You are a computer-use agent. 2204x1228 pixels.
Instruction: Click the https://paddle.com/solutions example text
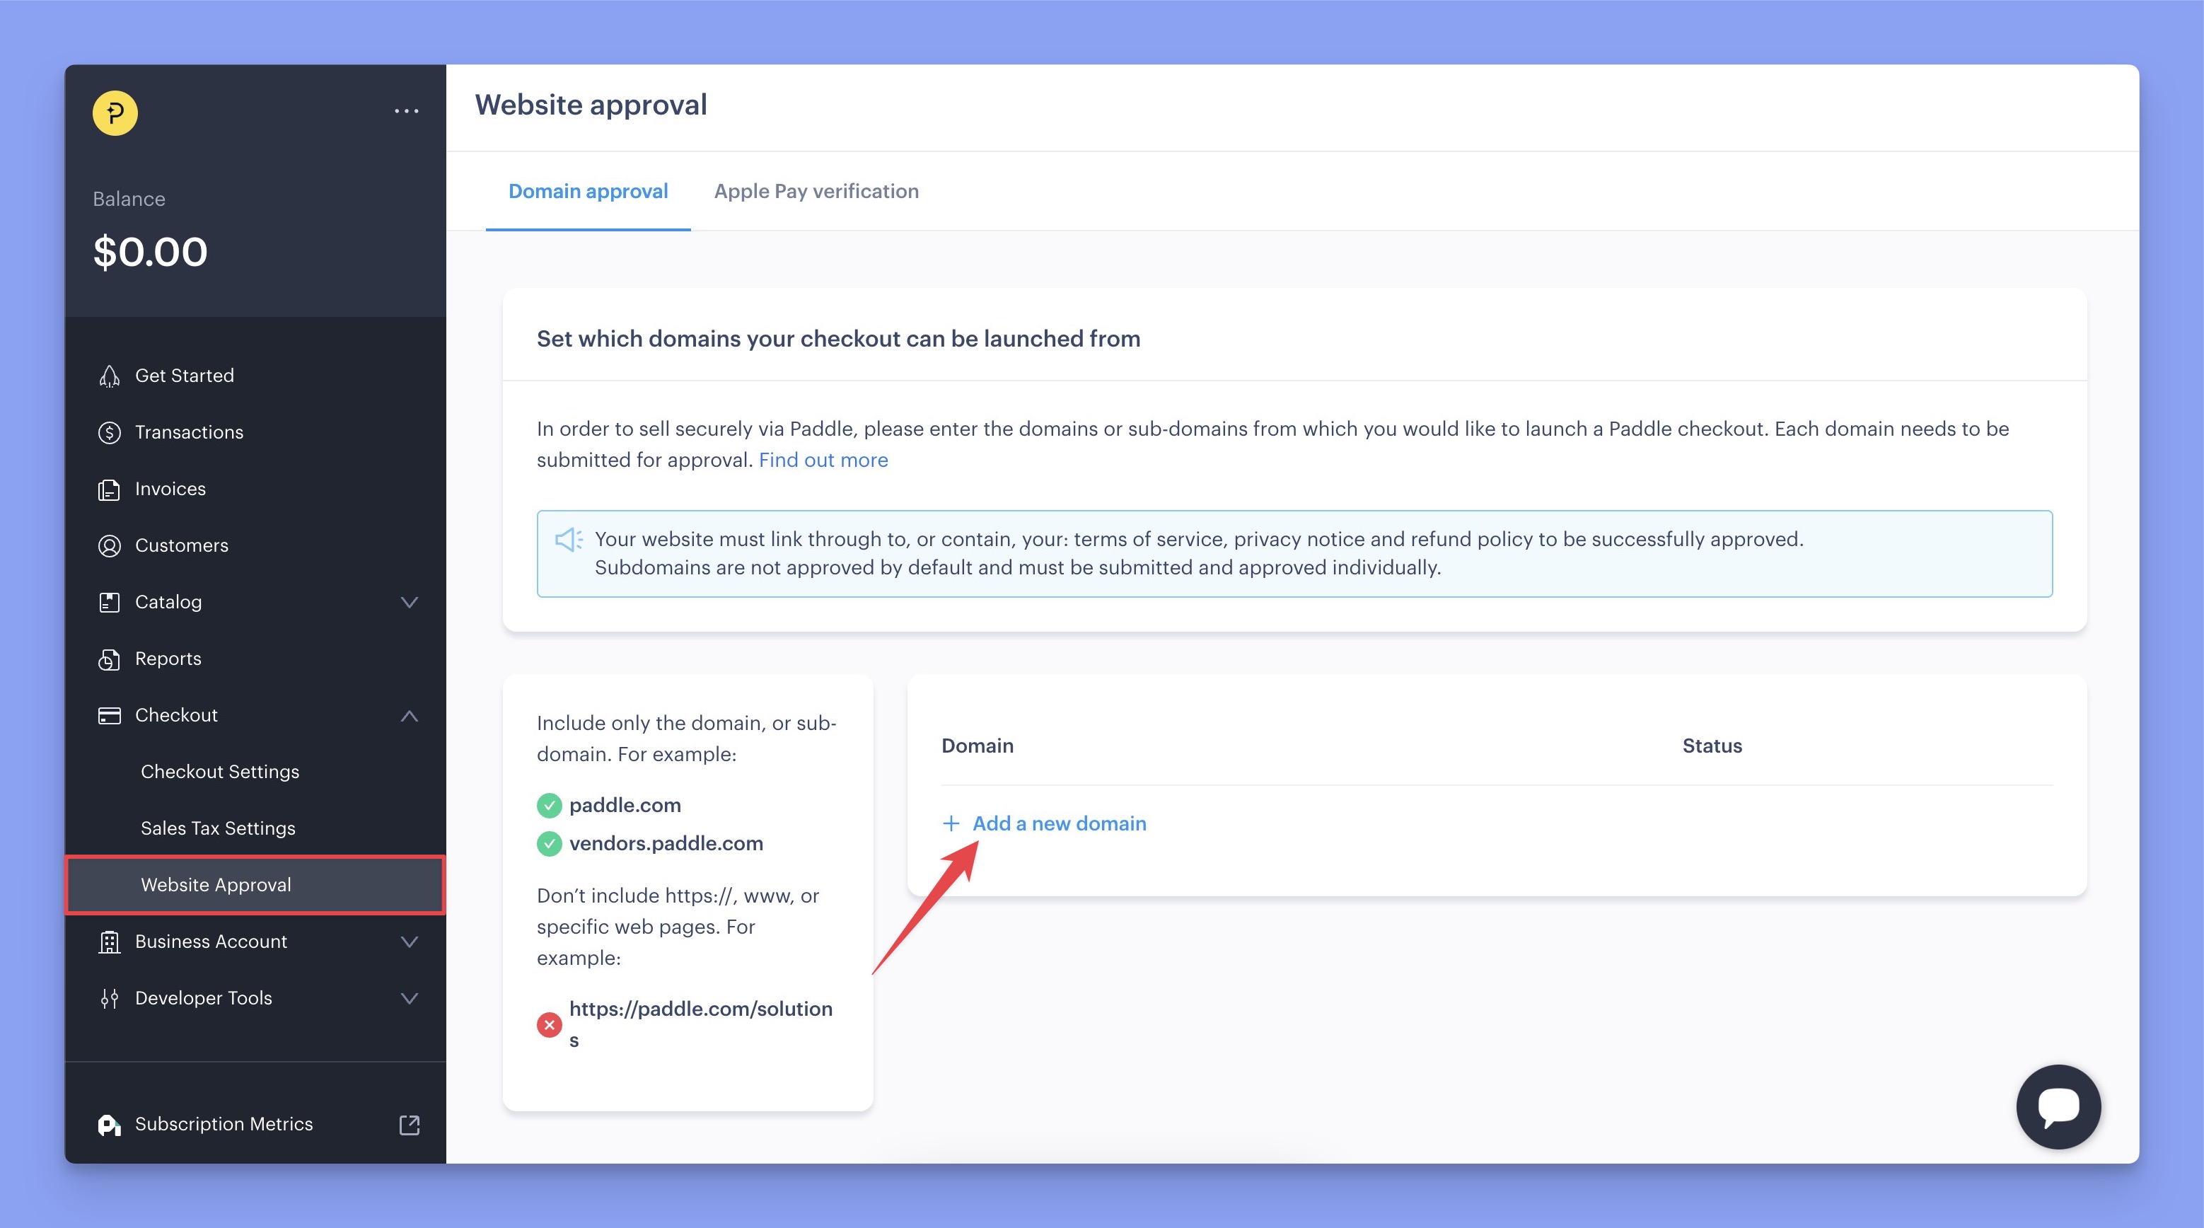tap(701, 1024)
